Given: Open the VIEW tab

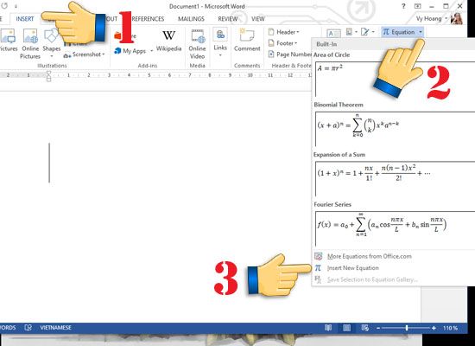Looking at the screenshot, I should 258,19.
